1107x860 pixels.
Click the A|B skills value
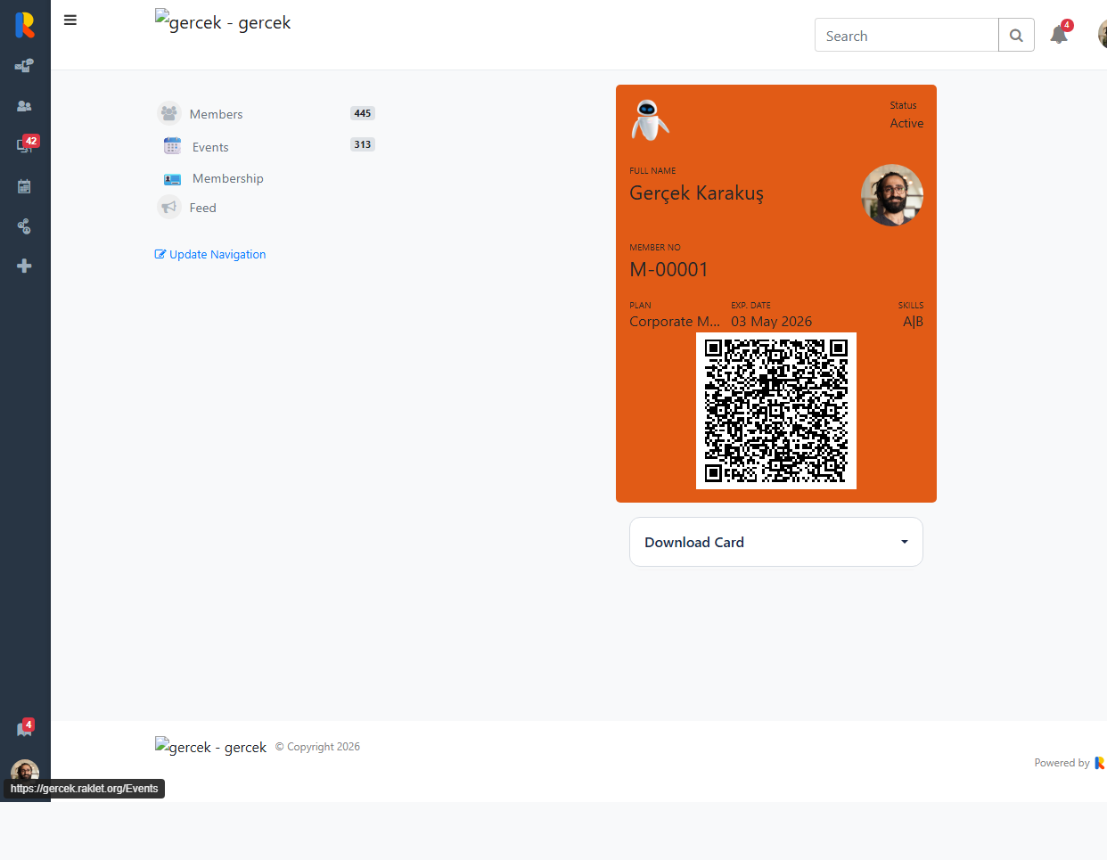(913, 322)
